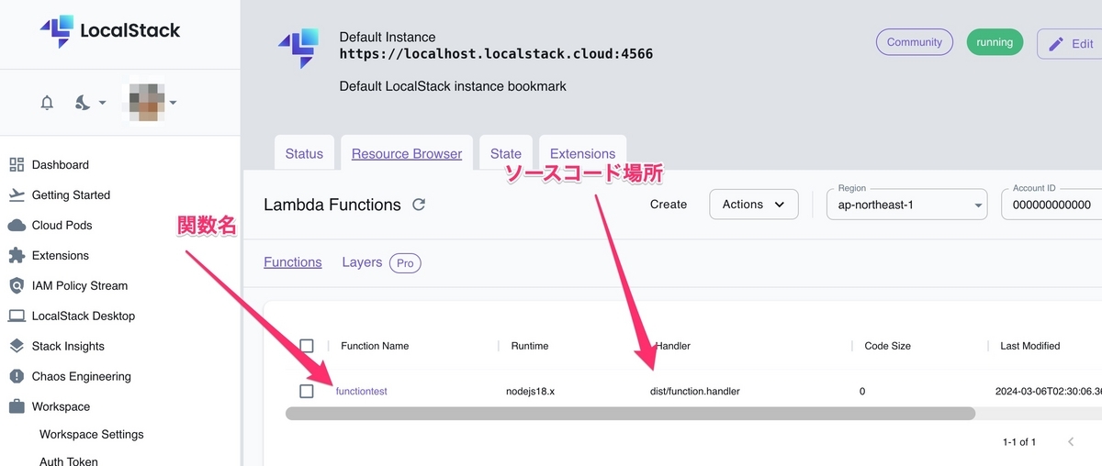Check the functiontest row checkbox
Image resolution: width=1102 pixels, height=466 pixels.
[x=307, y=391]
